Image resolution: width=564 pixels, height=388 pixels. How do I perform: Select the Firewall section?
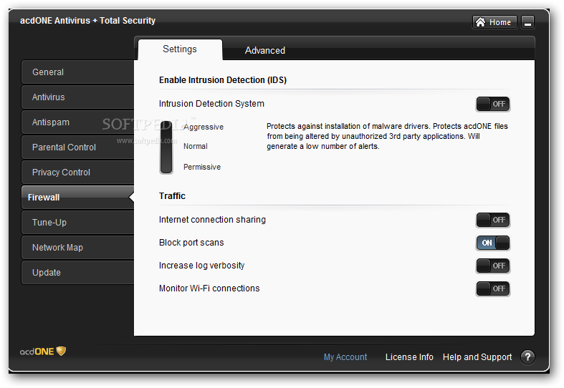click(x=77, y=198)
